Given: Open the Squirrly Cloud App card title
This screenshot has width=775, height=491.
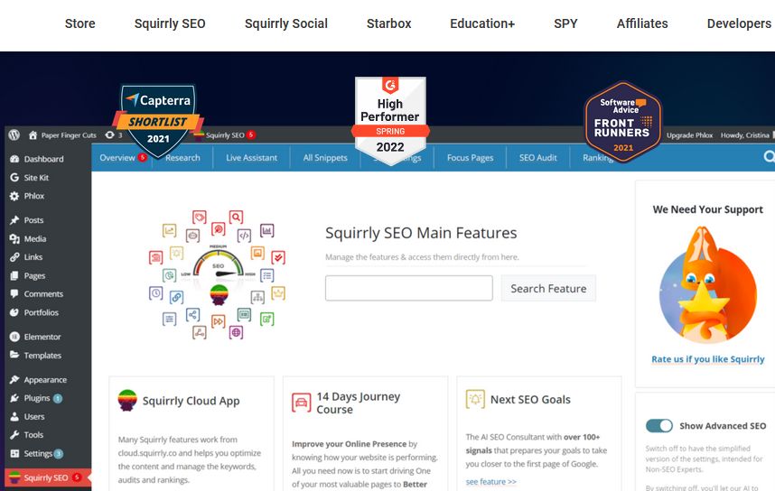Looking at the screenshot, I should tap(191, 401).
